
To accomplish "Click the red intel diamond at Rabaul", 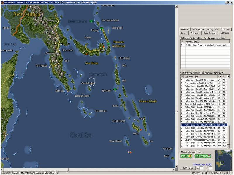I will (104, 47).
